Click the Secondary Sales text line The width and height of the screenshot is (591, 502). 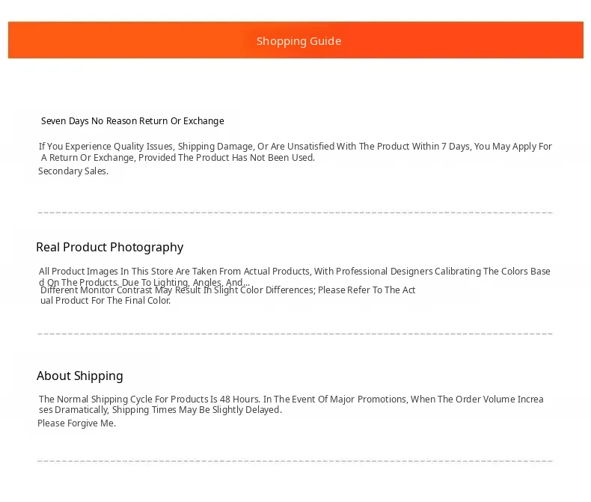click(73, 171)
